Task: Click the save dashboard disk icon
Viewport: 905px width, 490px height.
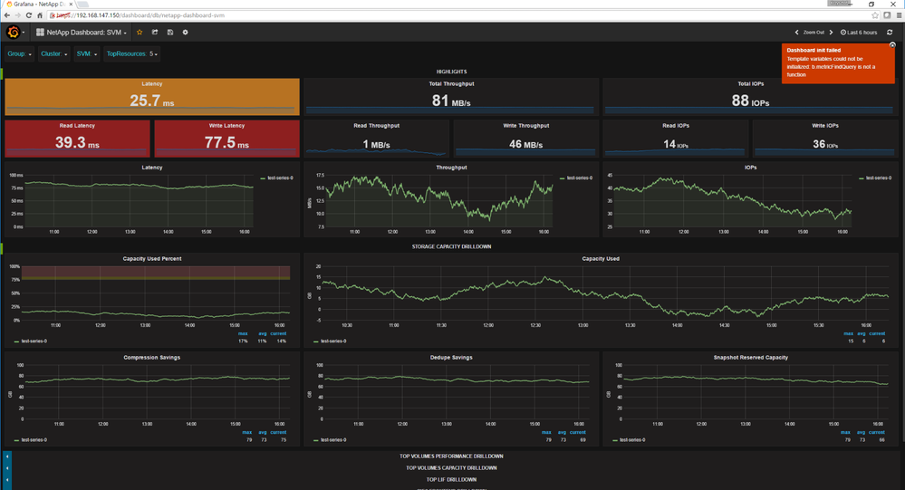Action: click(x=170, y=33)
